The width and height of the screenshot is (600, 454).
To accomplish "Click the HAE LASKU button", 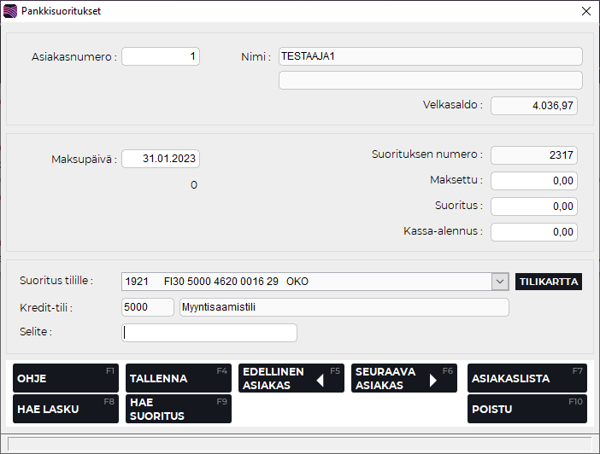I will click(x=65, y=409).
